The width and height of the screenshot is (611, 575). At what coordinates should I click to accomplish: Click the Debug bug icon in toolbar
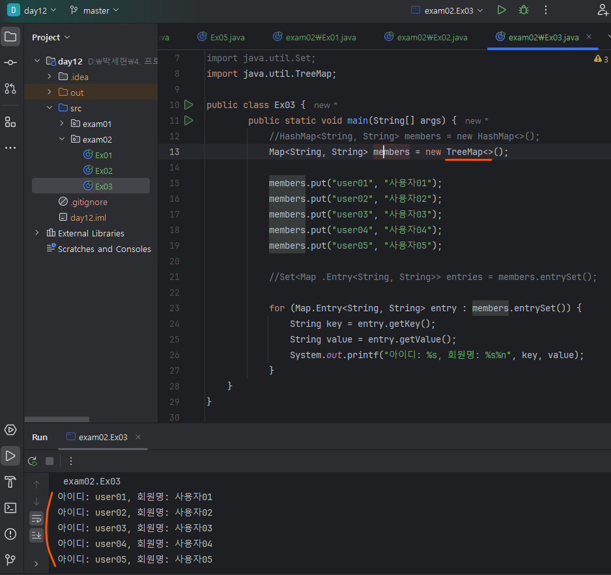524,10
